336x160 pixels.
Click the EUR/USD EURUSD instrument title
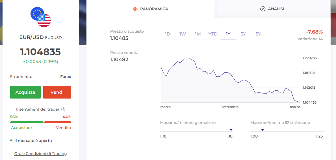click(40, 37)
